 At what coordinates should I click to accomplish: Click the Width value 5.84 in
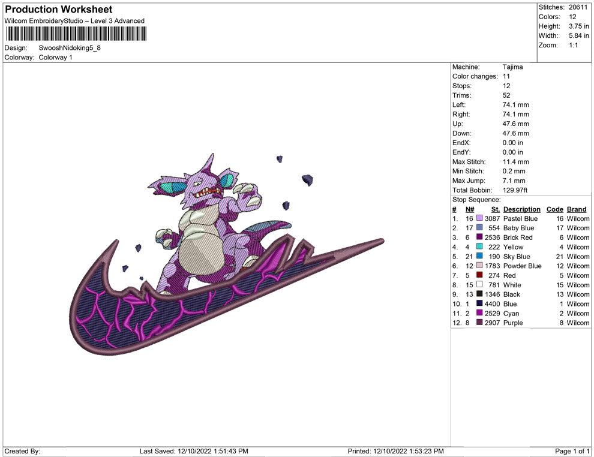(579, 35)
